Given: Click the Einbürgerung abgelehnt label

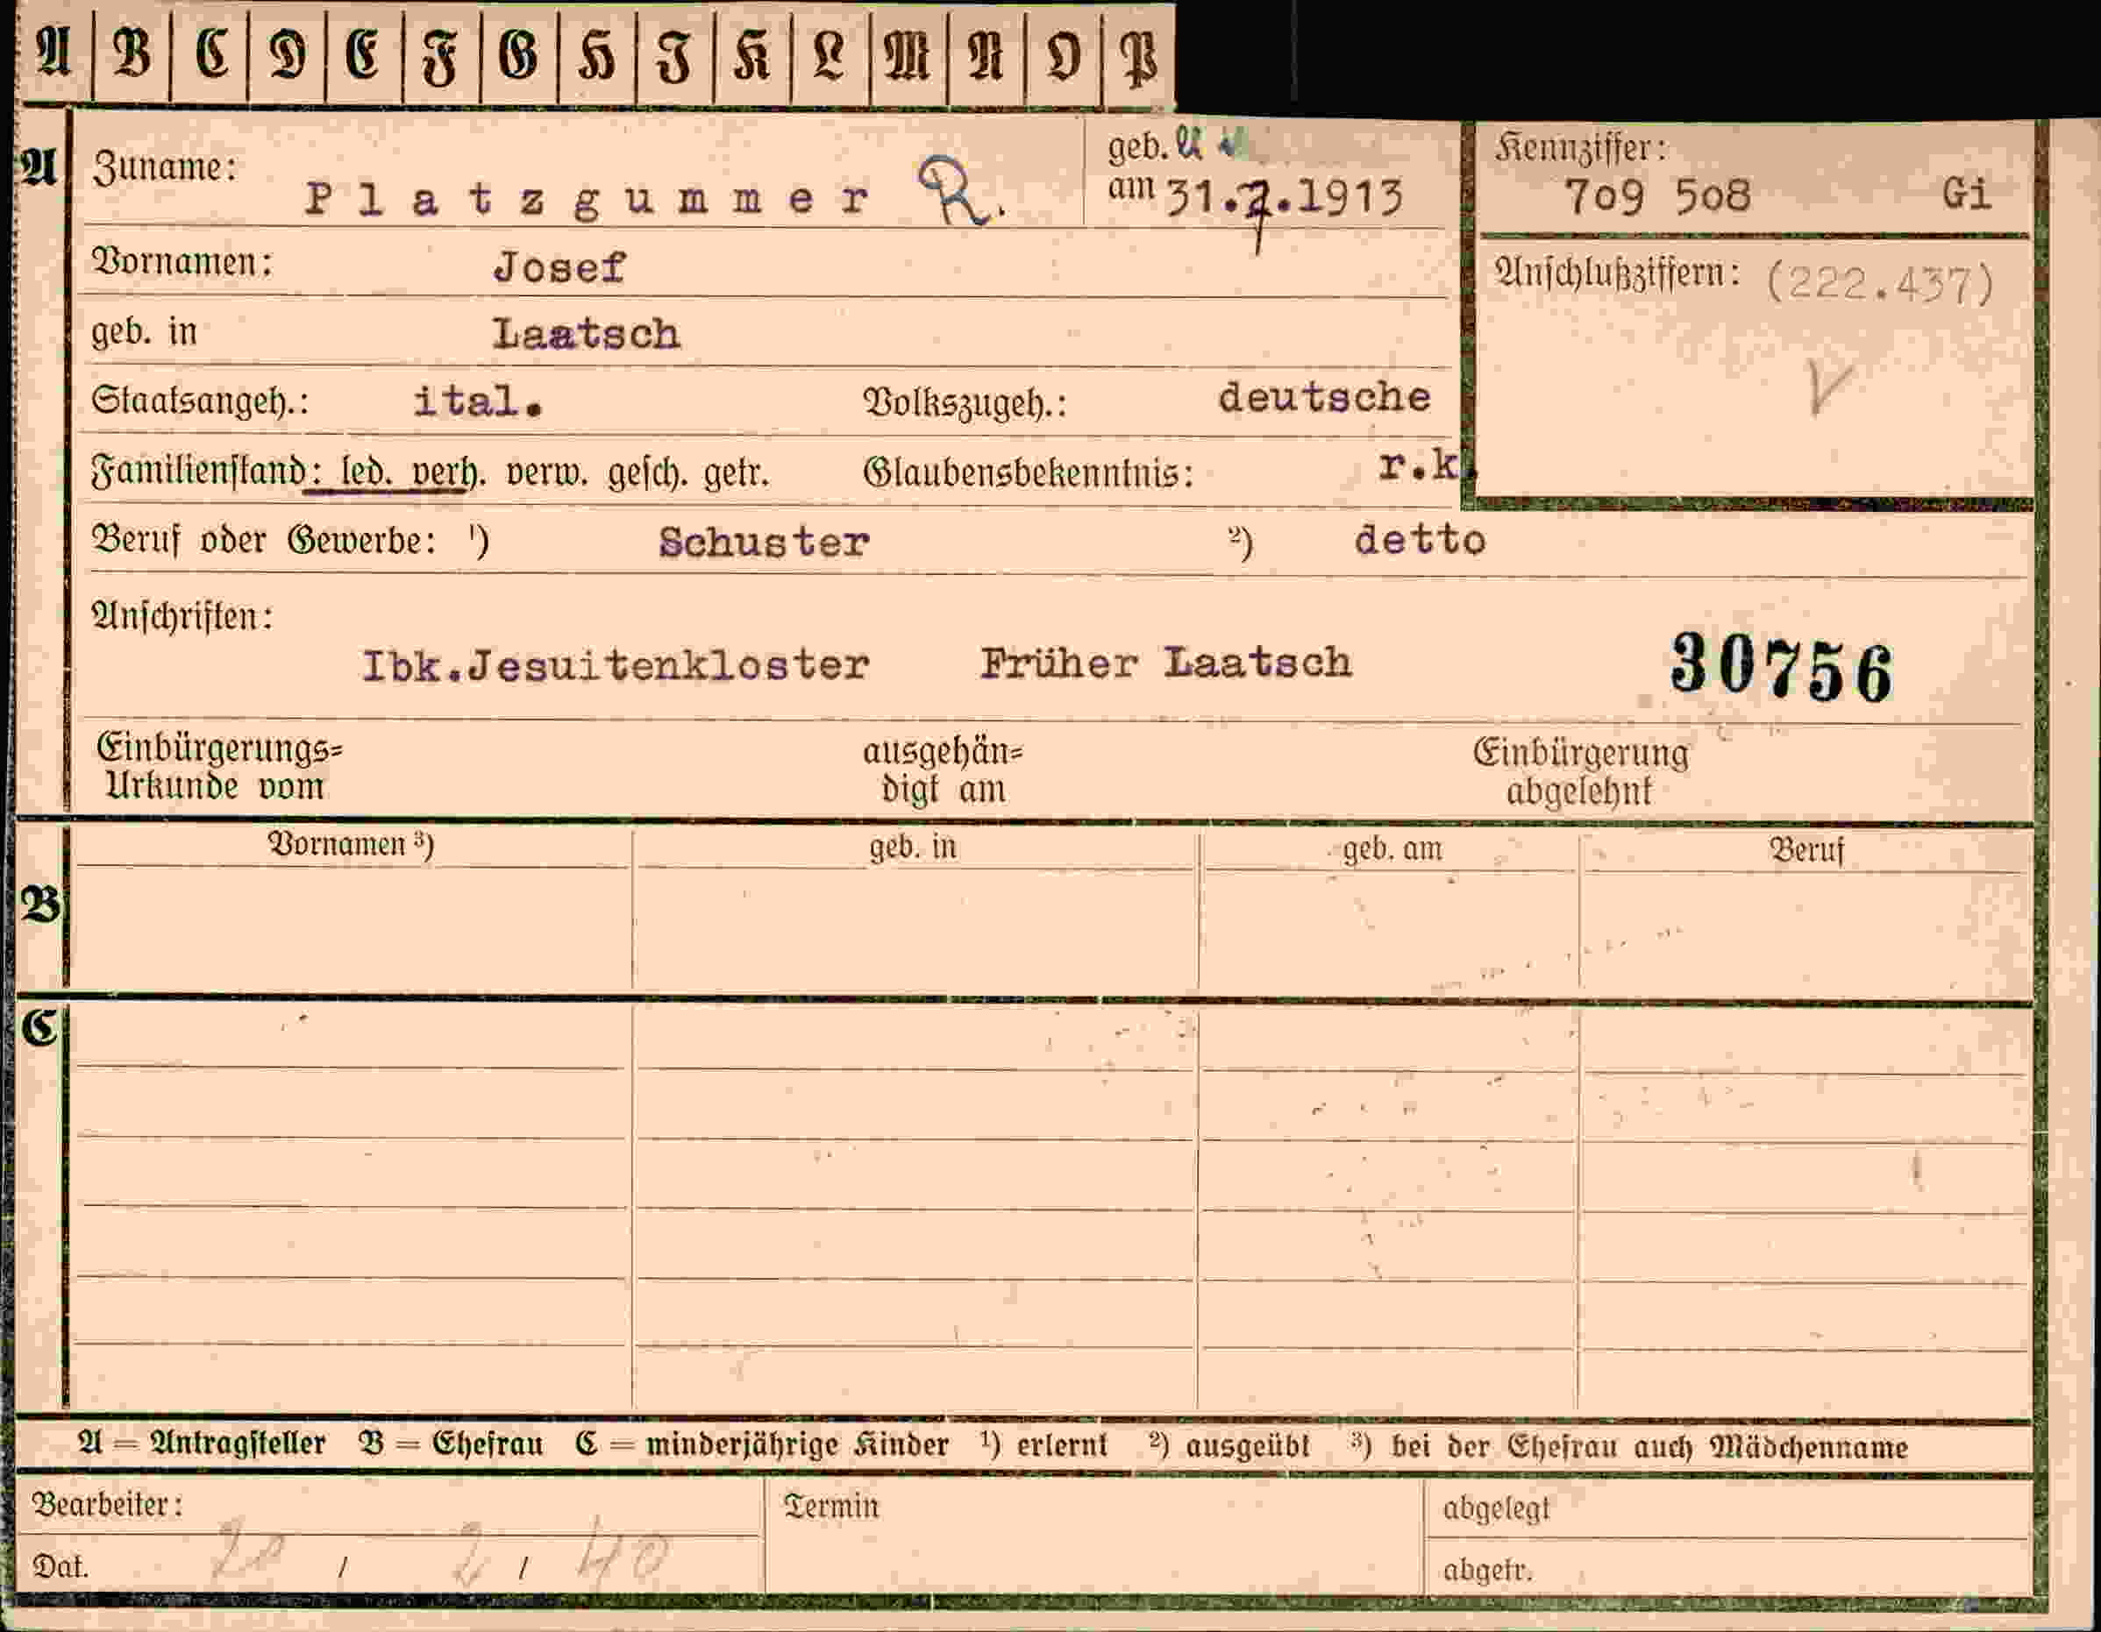Looking at the screenshot, I should (1580, 772).
